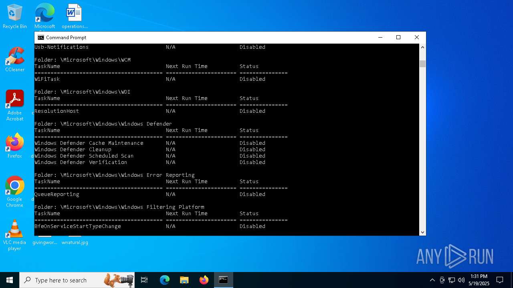
Task: Open the Adobe Acrobat desktop shortcut
Action: [15, 106]
